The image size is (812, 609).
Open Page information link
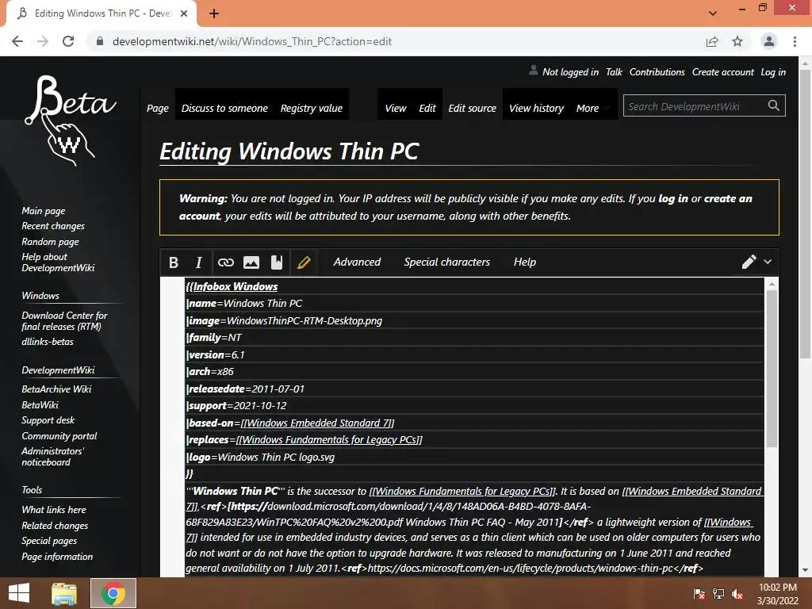tap(57, 557)
